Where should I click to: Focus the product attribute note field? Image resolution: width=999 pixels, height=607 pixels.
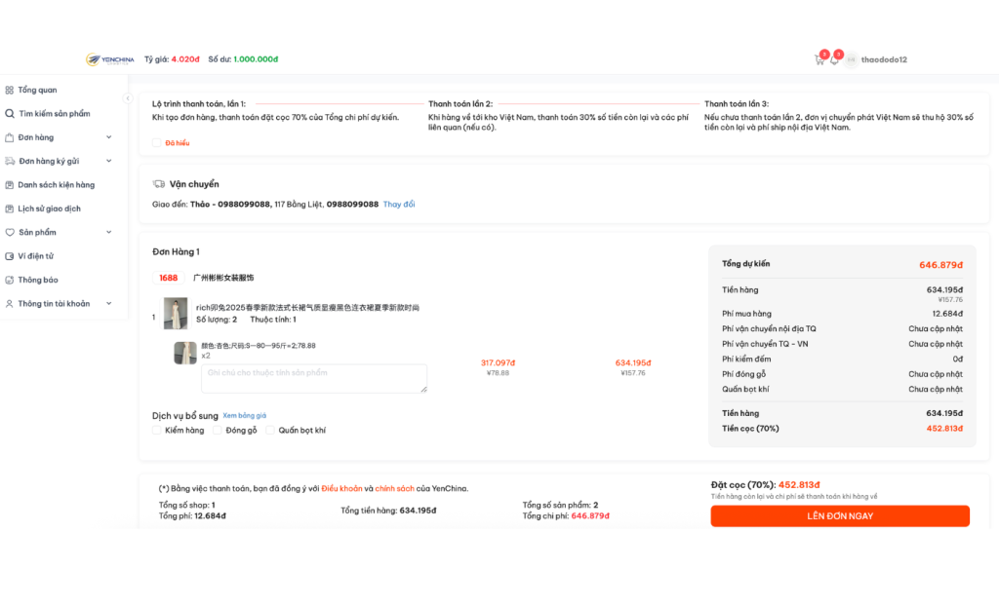pyautogui.click(x=314, y=378)
